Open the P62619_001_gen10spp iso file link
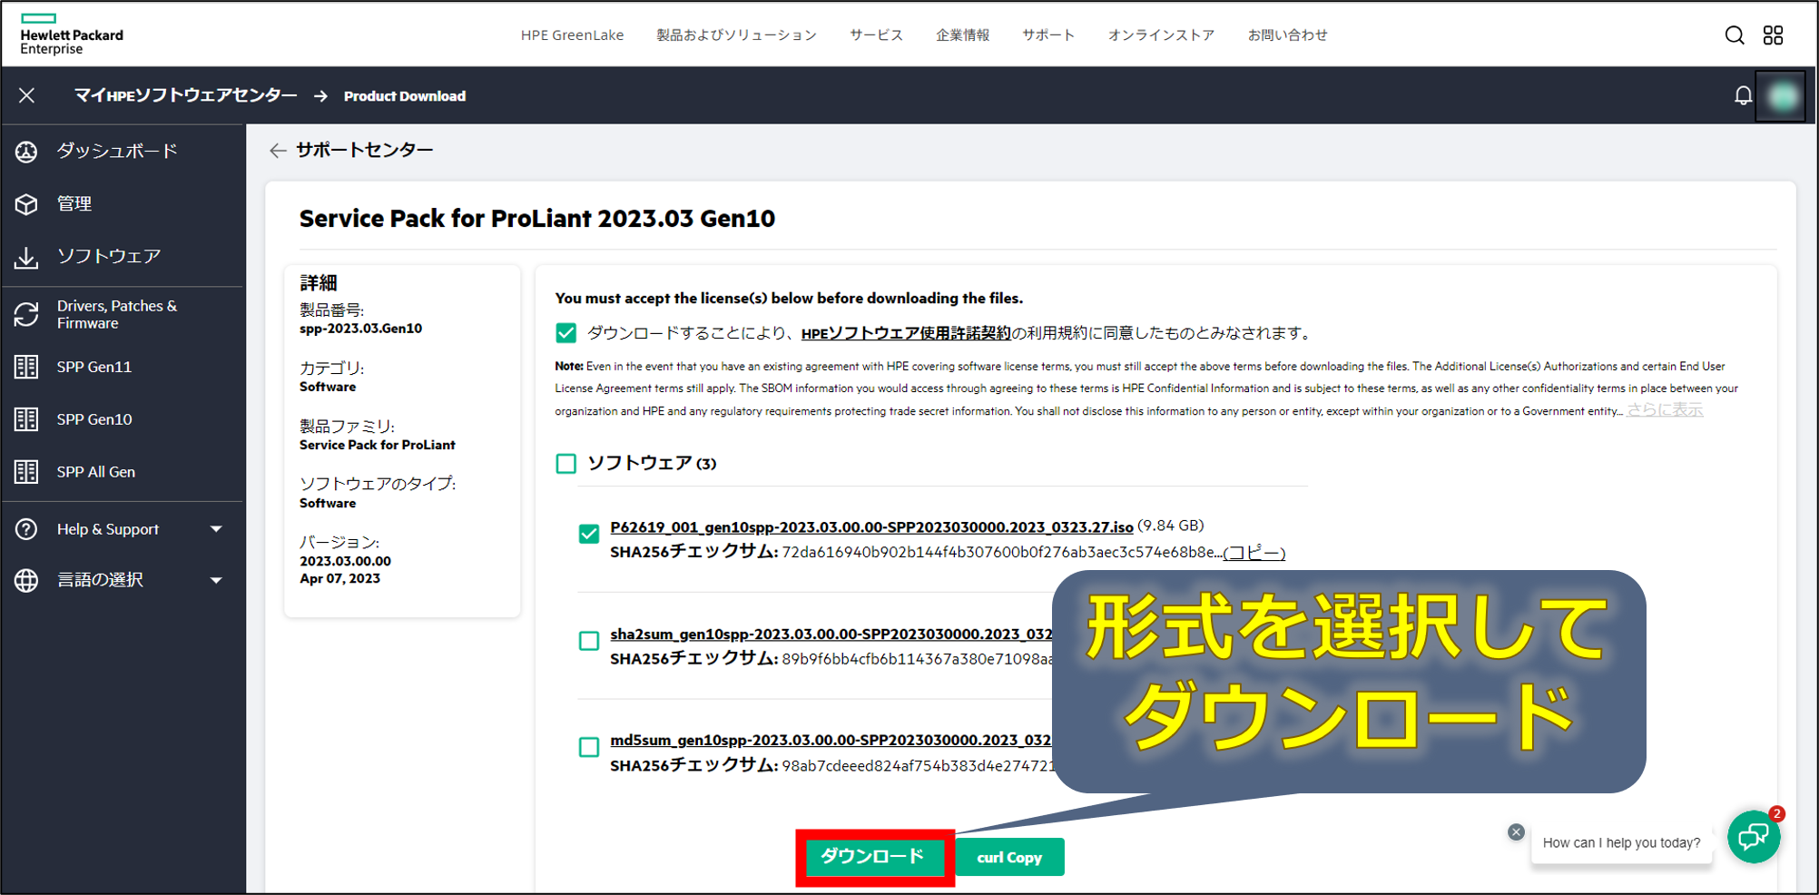Image resolution: width=1819 pixels, height=895 pixels. tap(871, 527)
